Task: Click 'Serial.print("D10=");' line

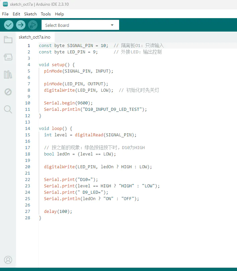Action: [x=71, y=180]
